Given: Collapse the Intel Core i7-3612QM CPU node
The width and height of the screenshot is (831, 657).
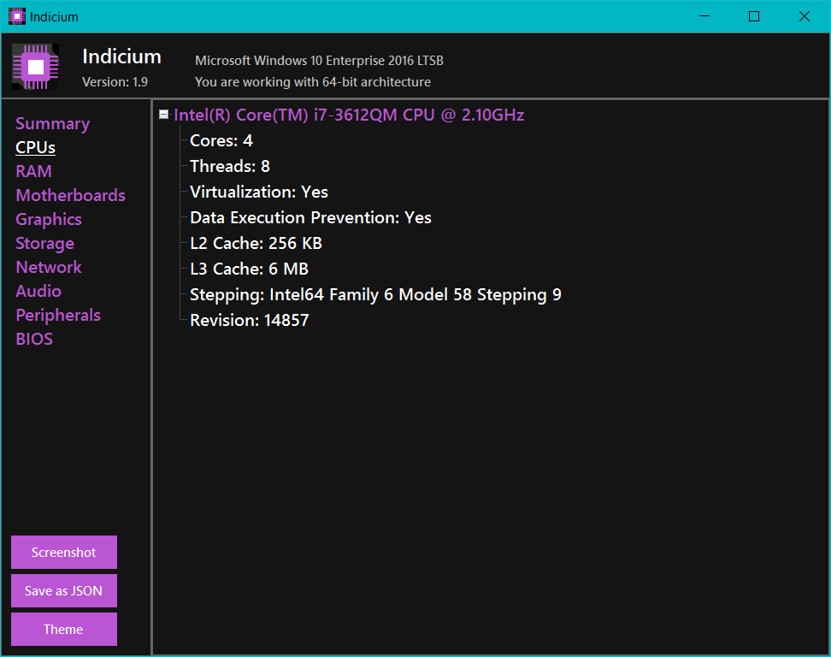Looking at the screenshot, I should pyautogui.click(x=164, y=115).
